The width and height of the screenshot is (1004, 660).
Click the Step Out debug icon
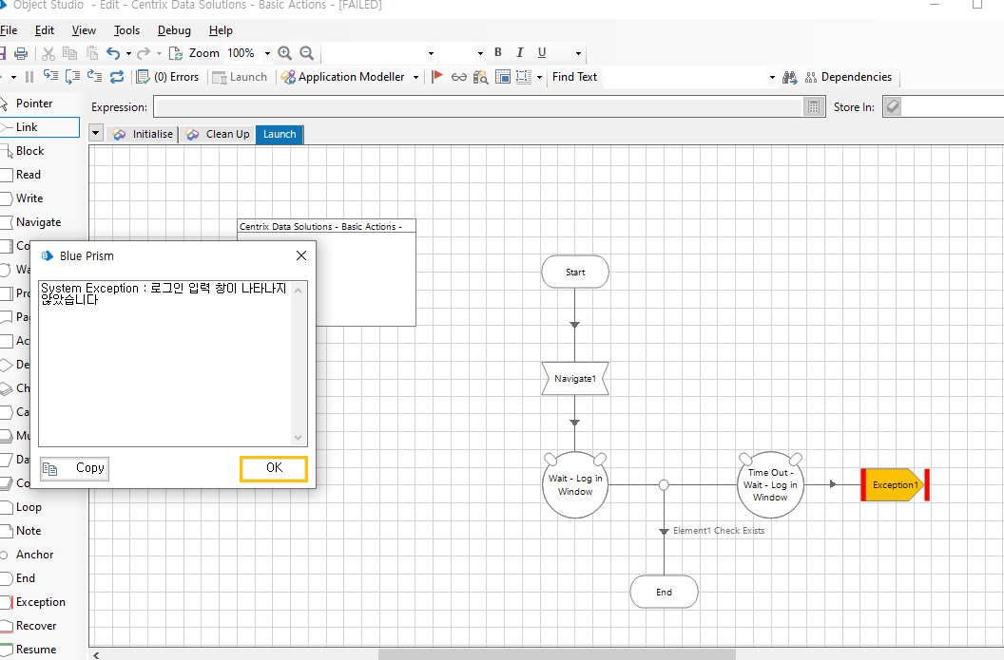pos(95,77)
